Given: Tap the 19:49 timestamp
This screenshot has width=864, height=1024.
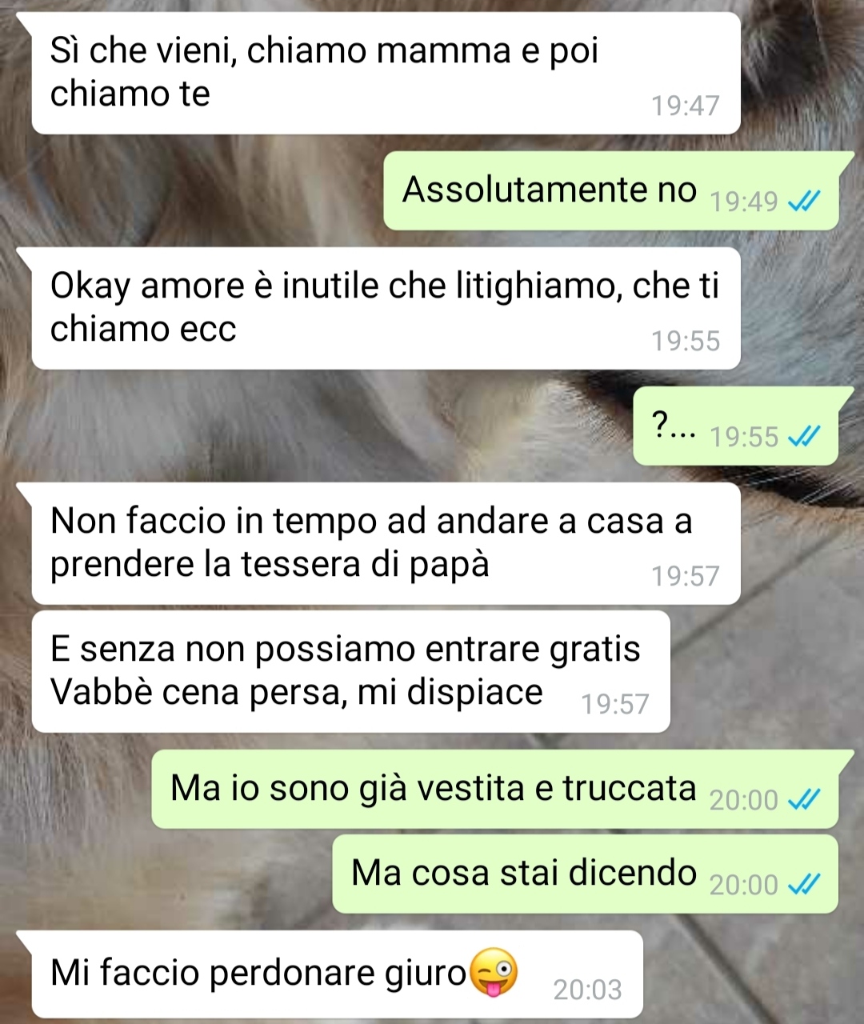Looking at the screenshot, I should point(744,202).
